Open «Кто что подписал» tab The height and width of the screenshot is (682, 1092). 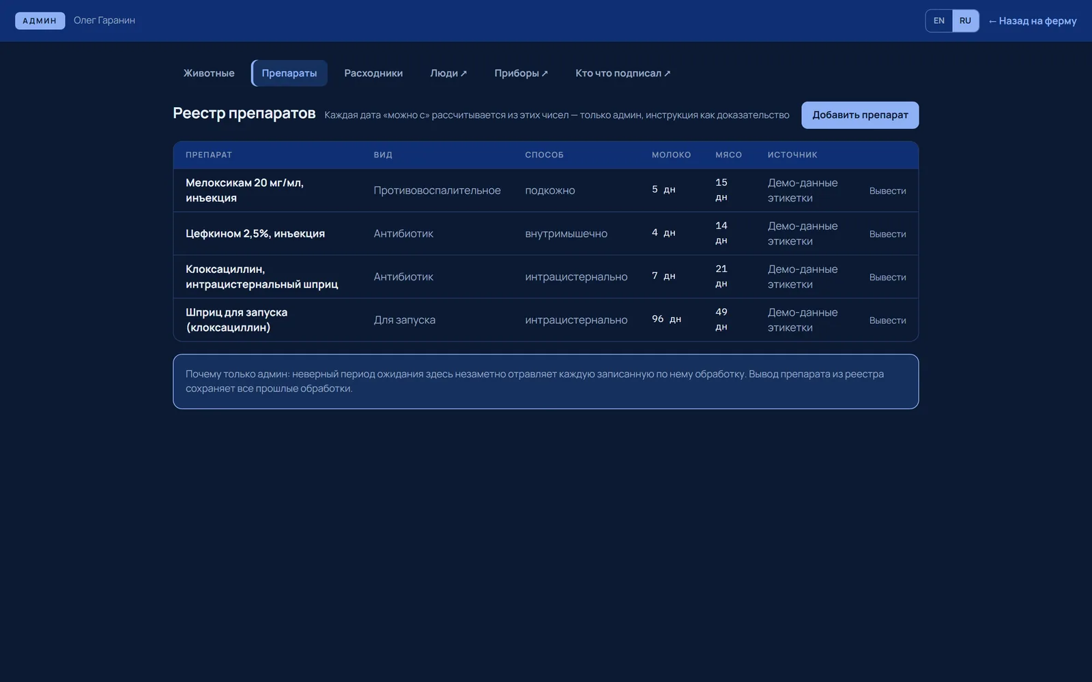click(x=623, y=73)
